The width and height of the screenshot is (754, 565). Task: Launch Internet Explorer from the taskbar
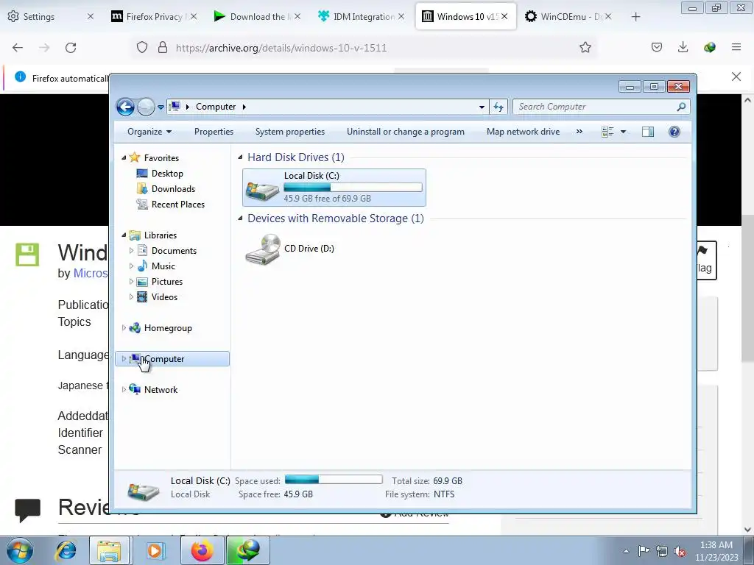[66, 550]
